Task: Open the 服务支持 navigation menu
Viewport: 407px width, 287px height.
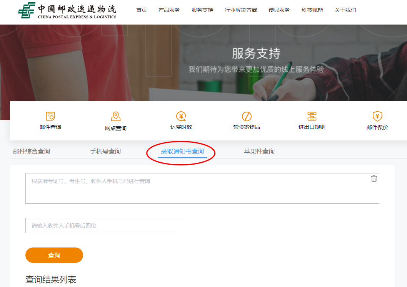Action: tap(202, 10)
